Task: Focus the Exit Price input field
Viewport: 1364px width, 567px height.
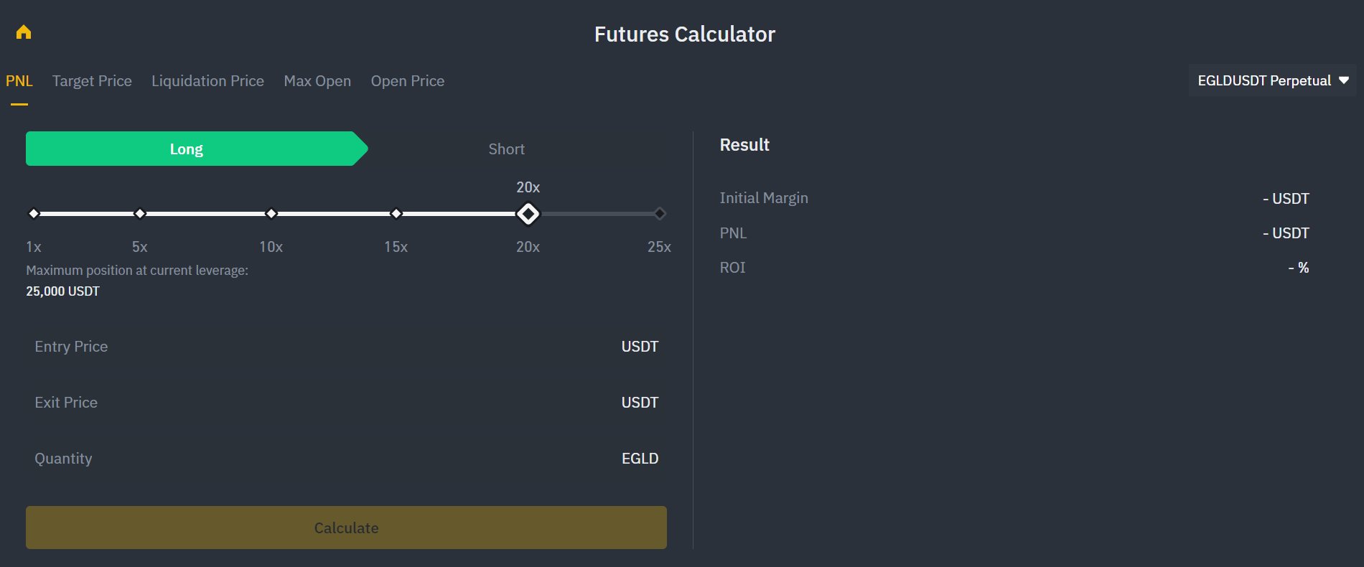Action: (x=346, y=403)
